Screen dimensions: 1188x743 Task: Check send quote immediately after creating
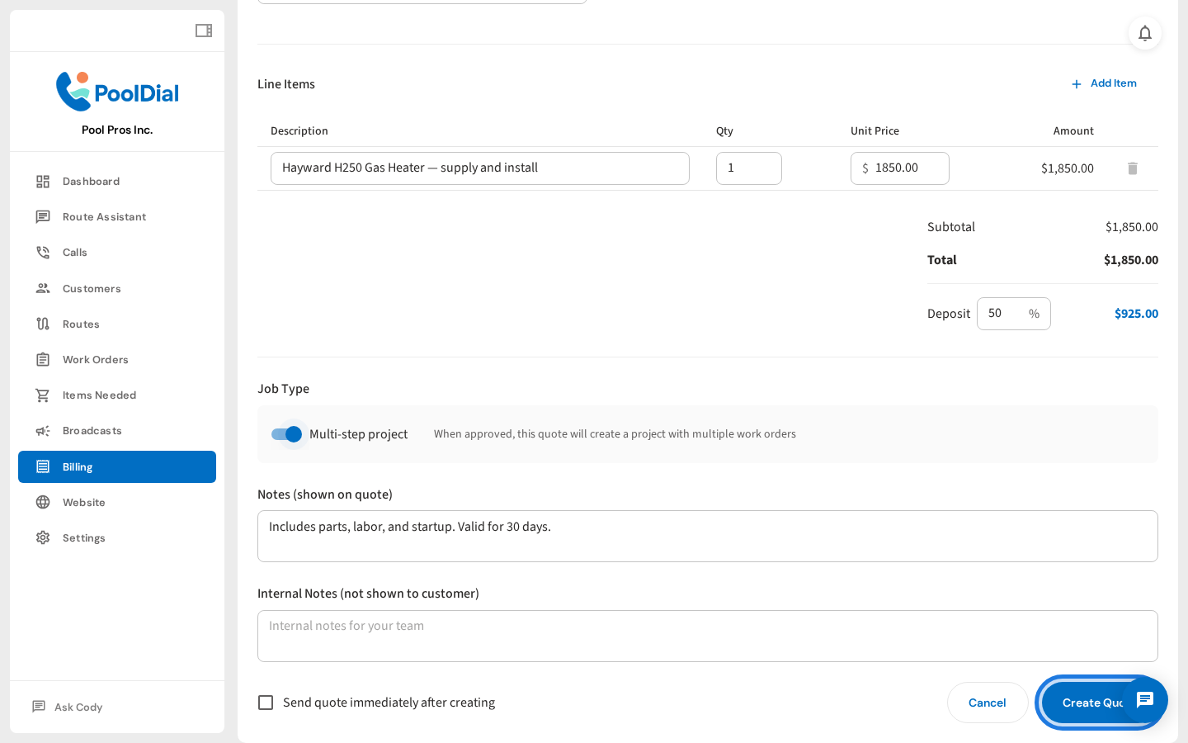(x=266, y=703)
